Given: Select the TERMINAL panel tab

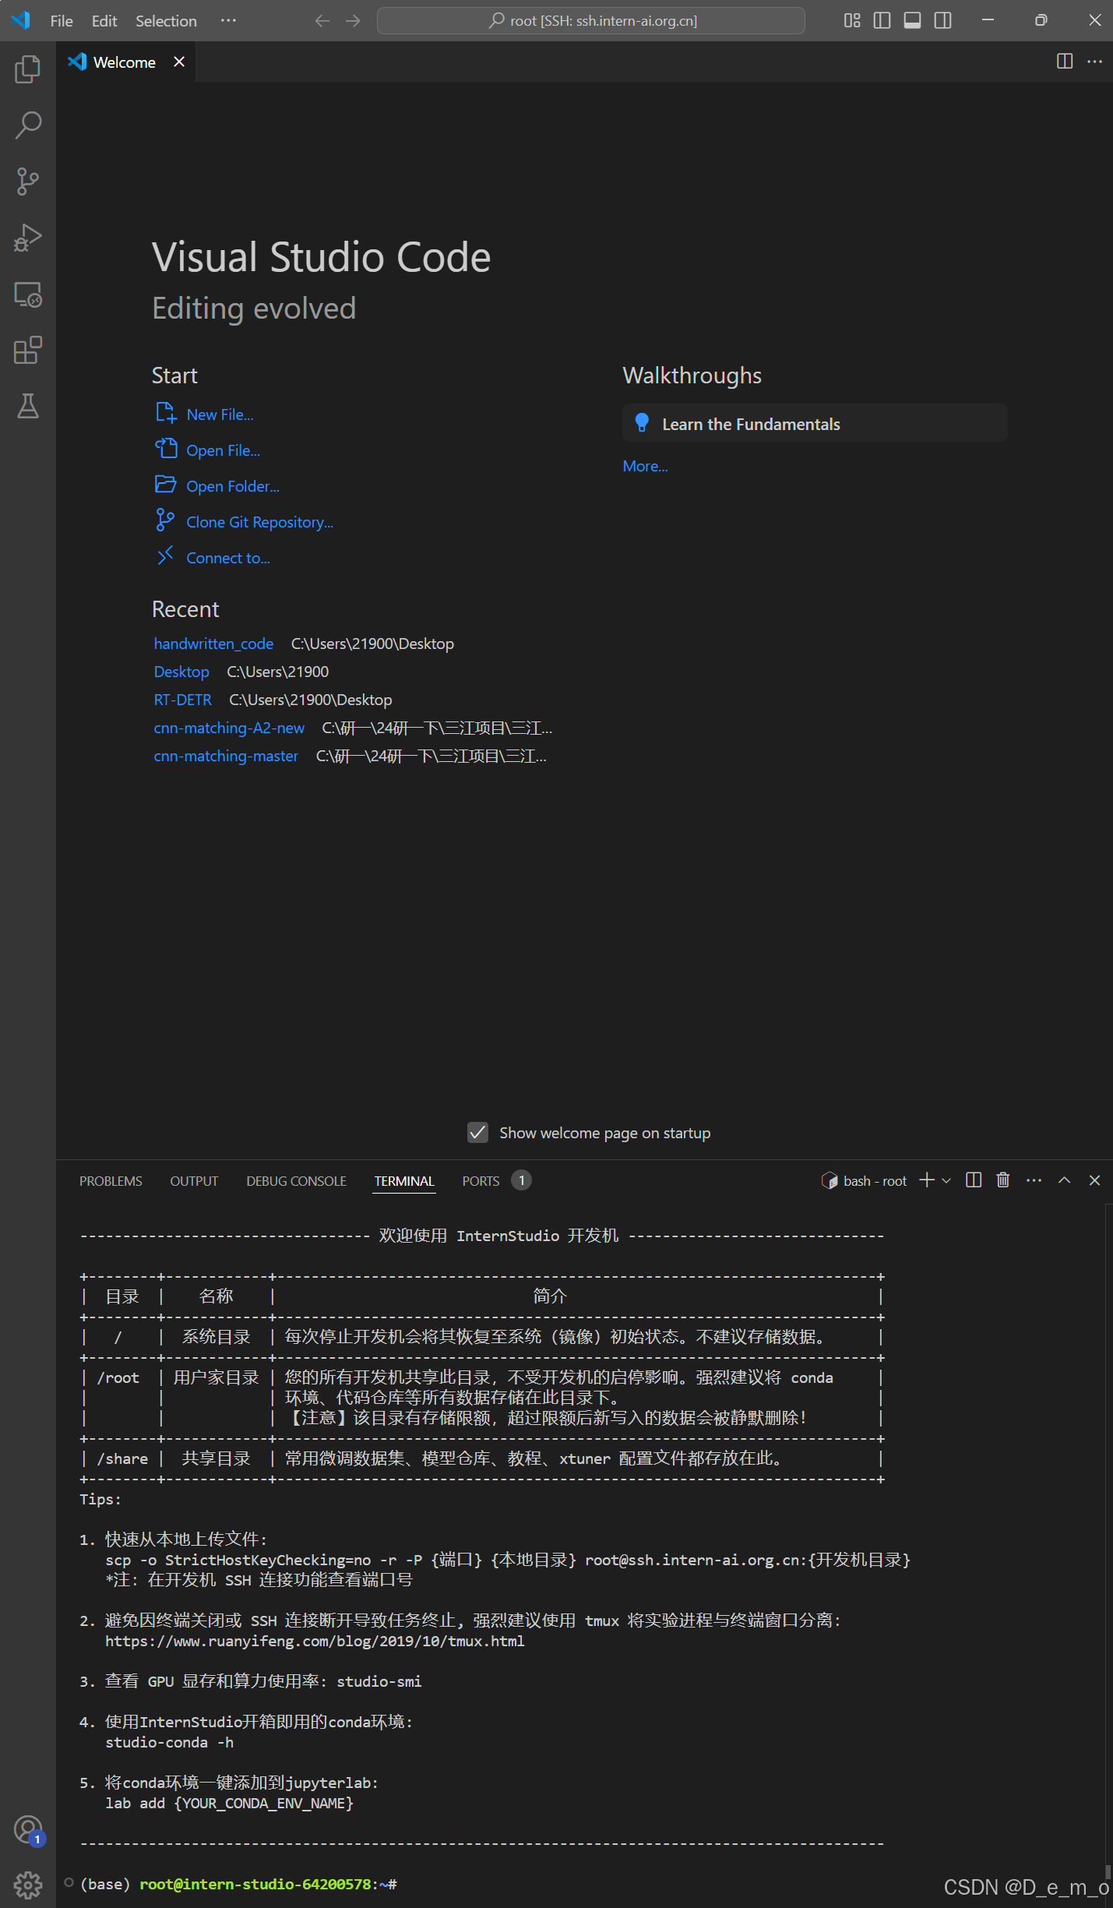Looking at the screenshot, I should tap(404, 1181).
